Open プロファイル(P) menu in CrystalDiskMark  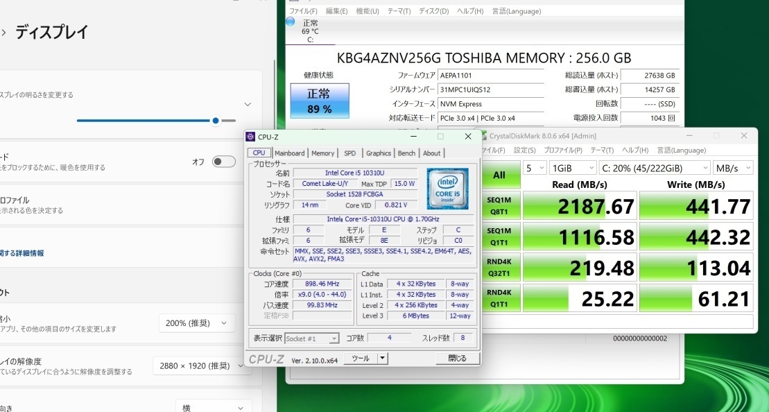562,150
